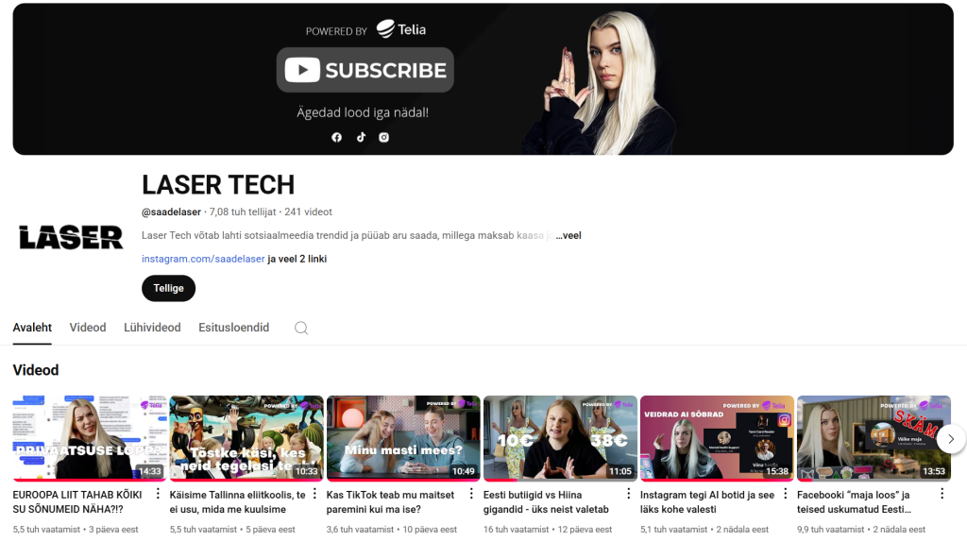
Task: Click the TikTok icon in channel banner
Action: 361,138
